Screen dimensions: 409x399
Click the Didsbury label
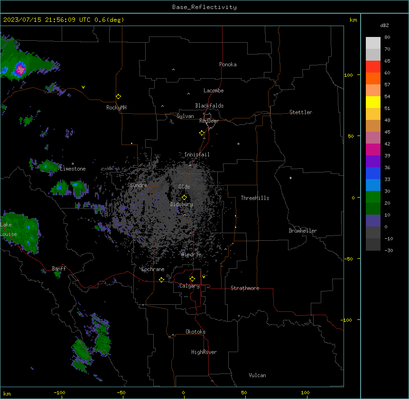click(182, 204)
